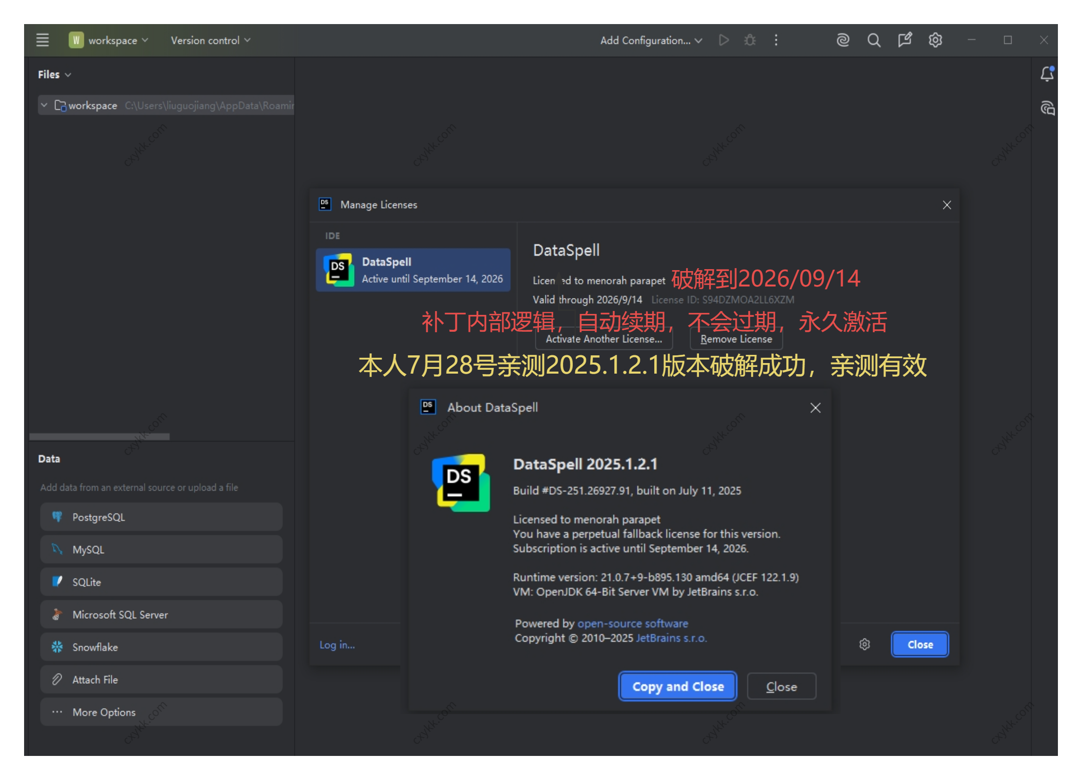
Task: Open the AI Assistant spiral icon in title bar
Action: coord(843,40)
